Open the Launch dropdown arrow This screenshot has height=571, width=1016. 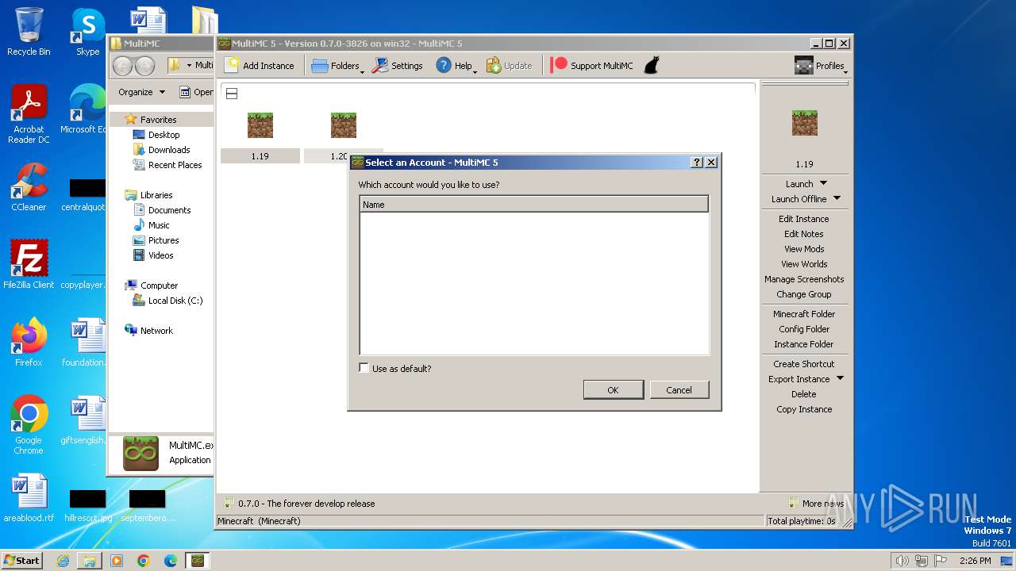[823, 183]
